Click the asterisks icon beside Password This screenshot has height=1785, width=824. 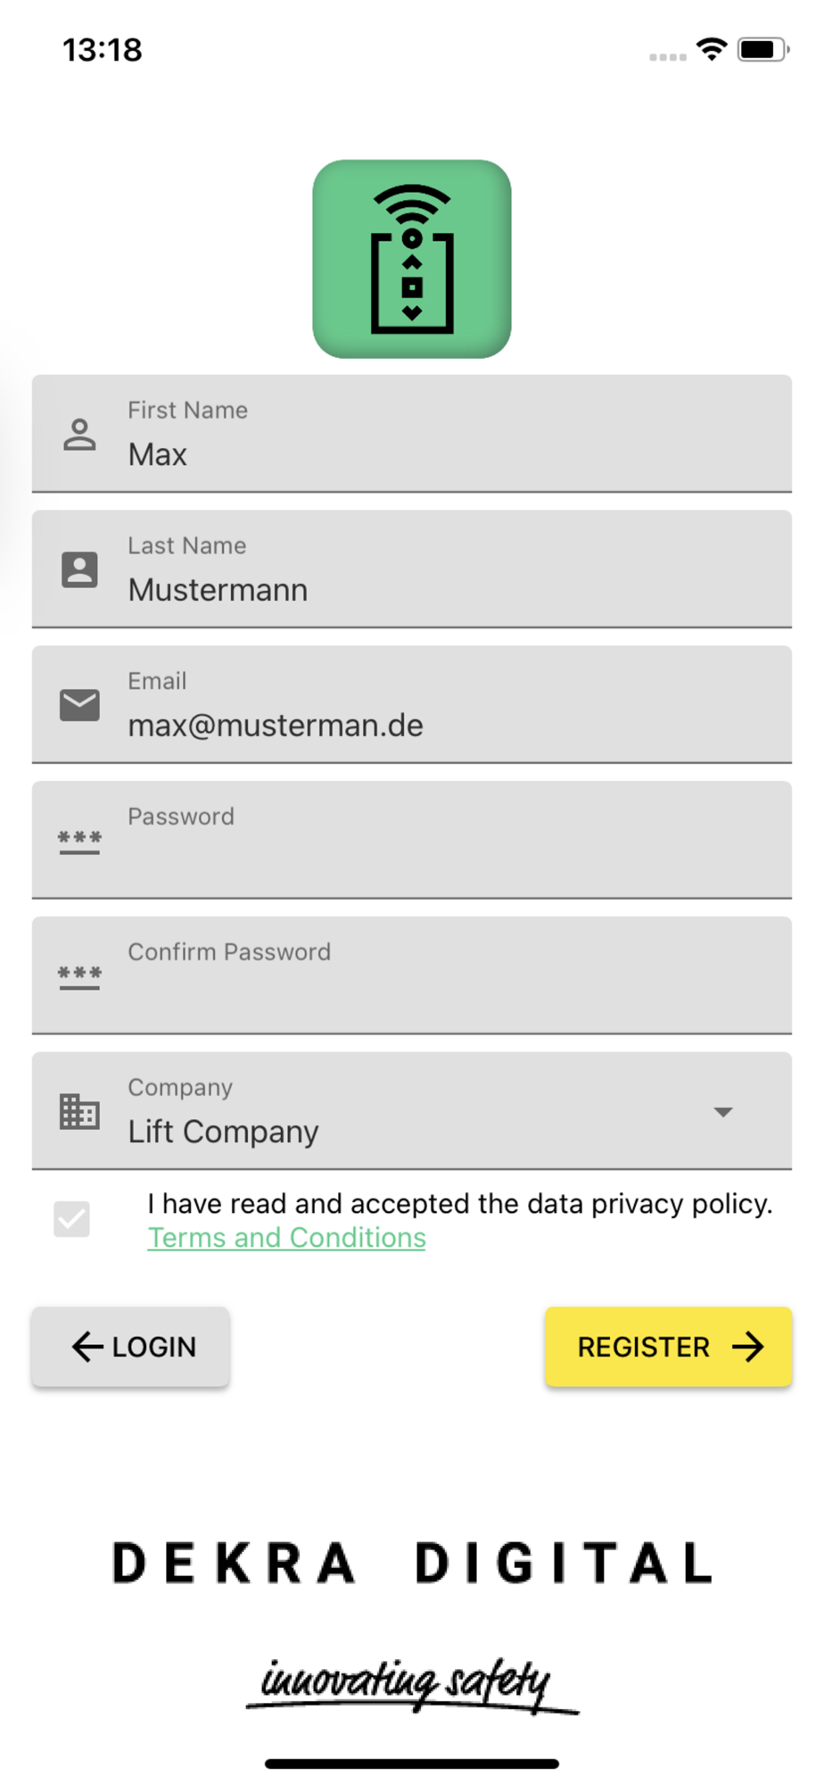(79, 841)
